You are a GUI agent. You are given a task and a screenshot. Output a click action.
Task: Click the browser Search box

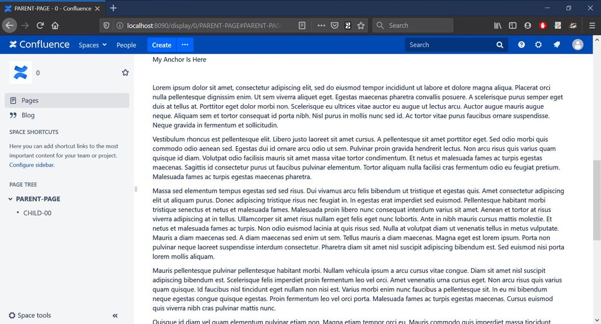click(413, 25)
